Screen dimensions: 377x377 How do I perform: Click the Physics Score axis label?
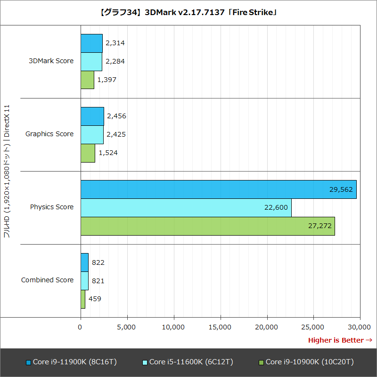pyautogui.click(x=51, y=207)
